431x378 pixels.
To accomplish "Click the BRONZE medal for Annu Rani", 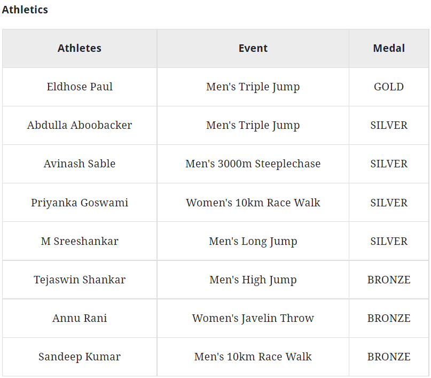I will [389, 318].
